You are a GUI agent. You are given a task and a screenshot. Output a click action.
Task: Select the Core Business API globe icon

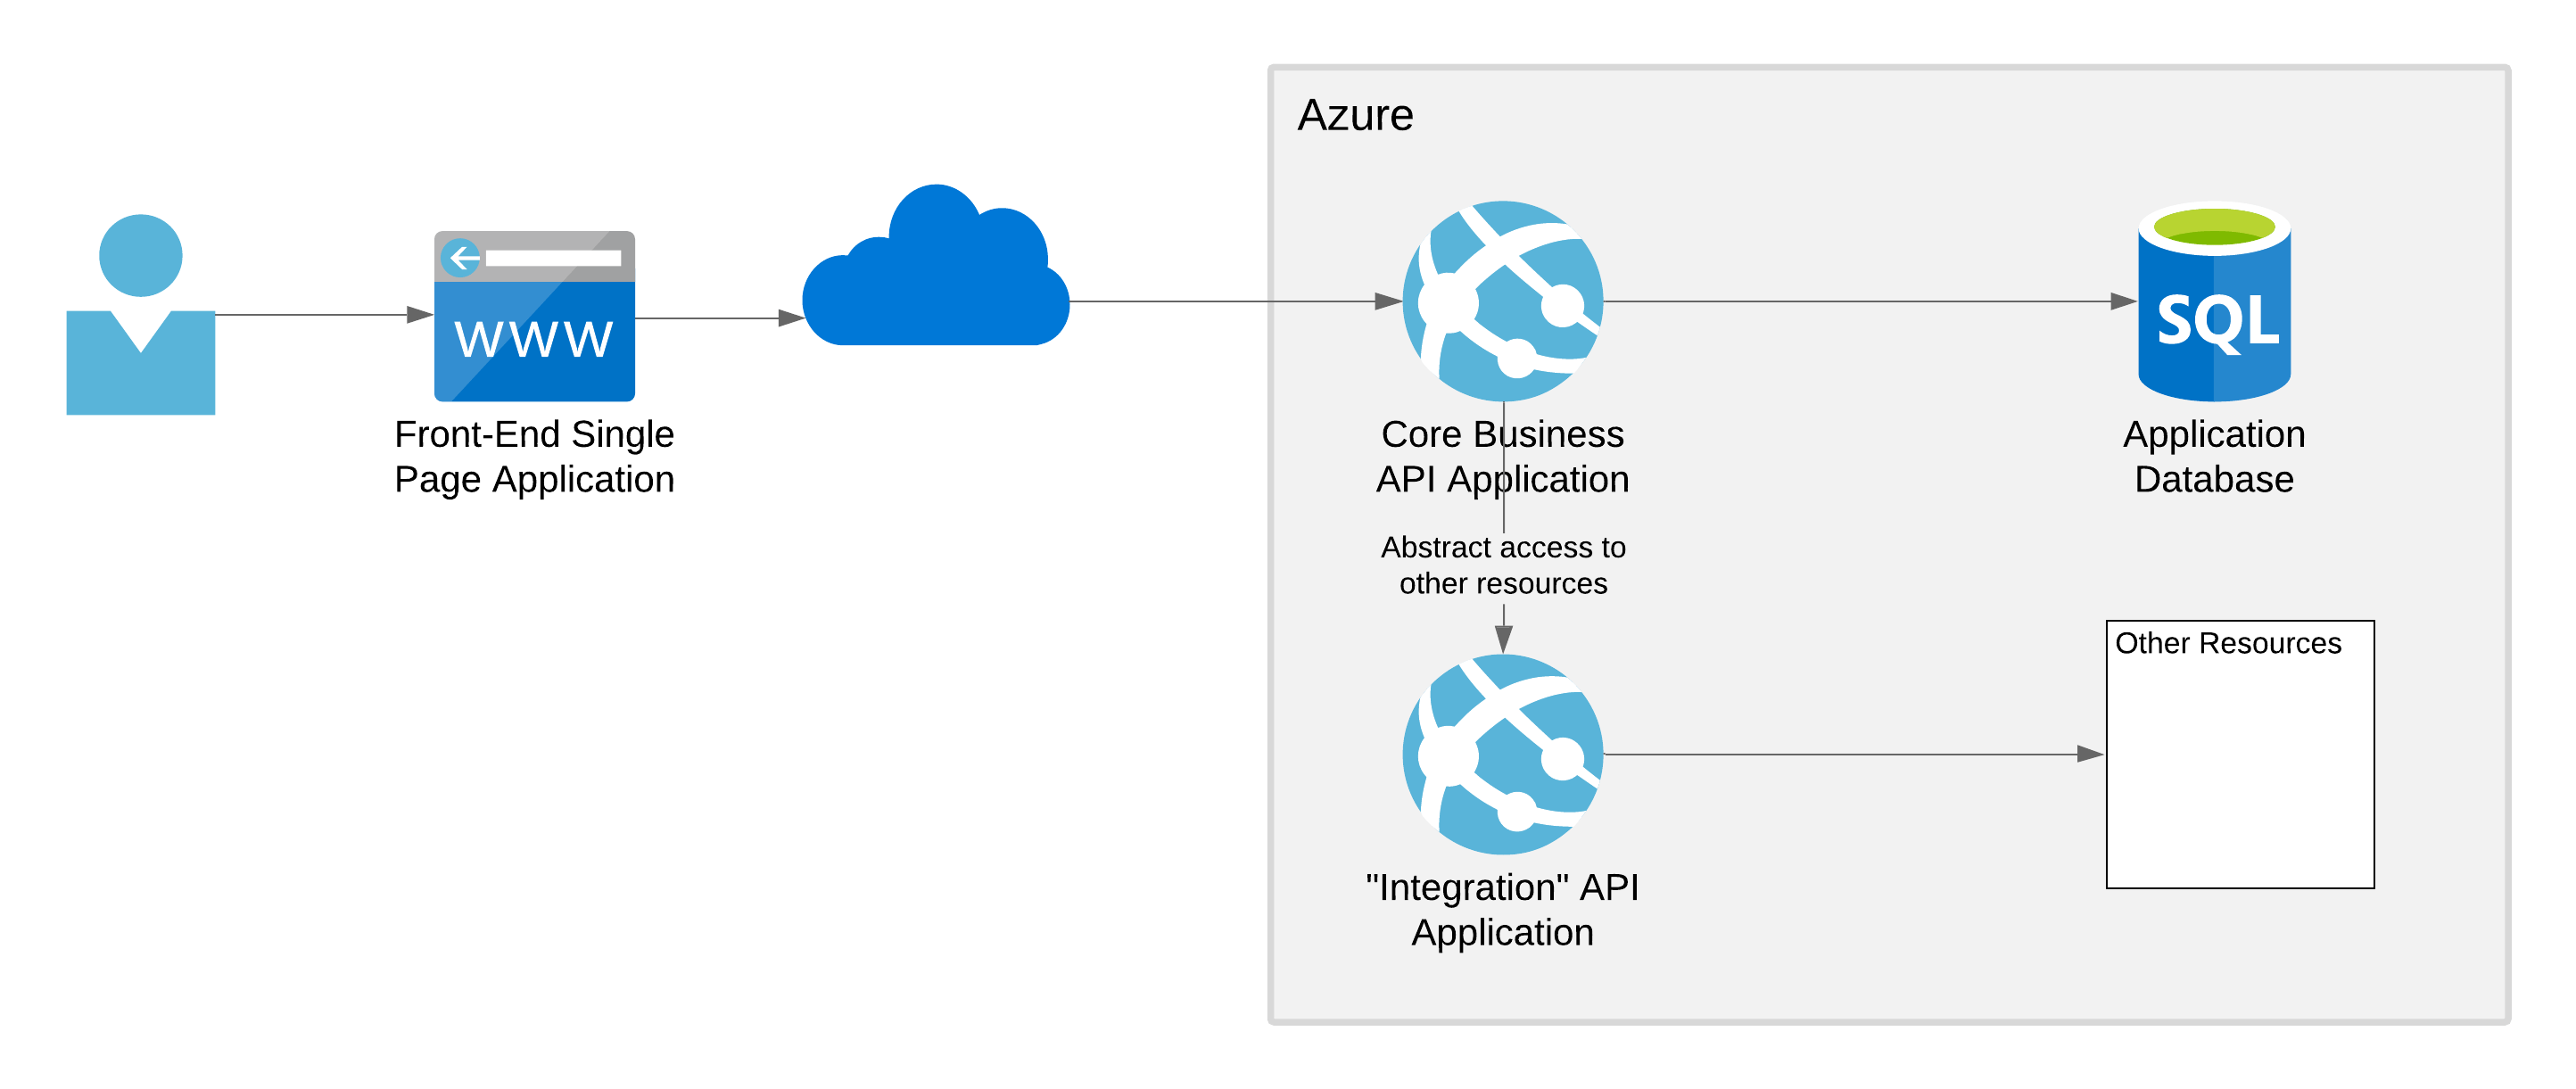1502,300
